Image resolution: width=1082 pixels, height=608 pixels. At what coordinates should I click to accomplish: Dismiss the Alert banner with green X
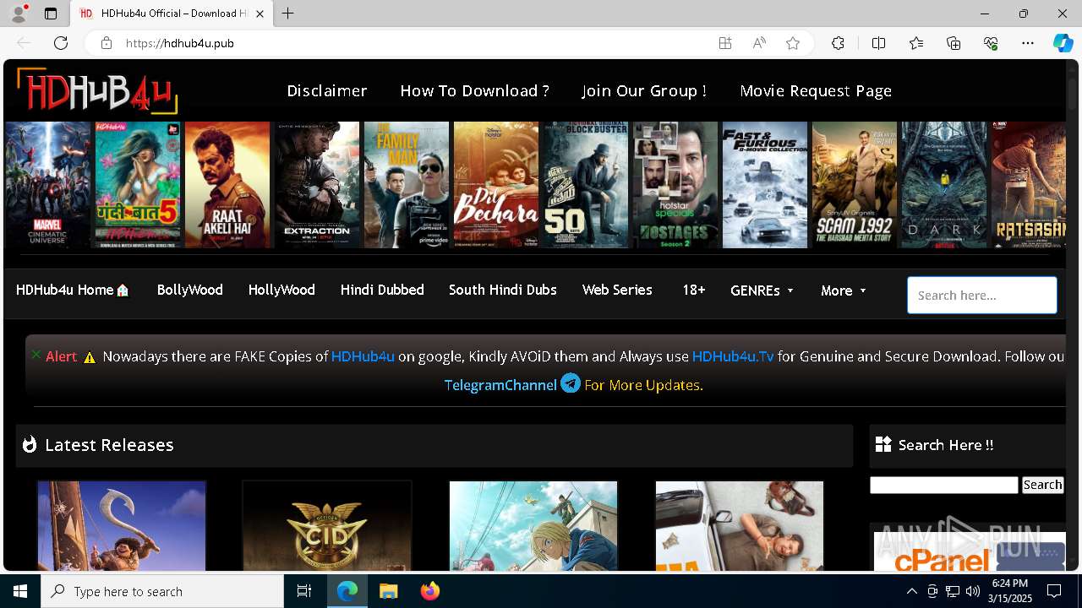click(x=36, y=355)
